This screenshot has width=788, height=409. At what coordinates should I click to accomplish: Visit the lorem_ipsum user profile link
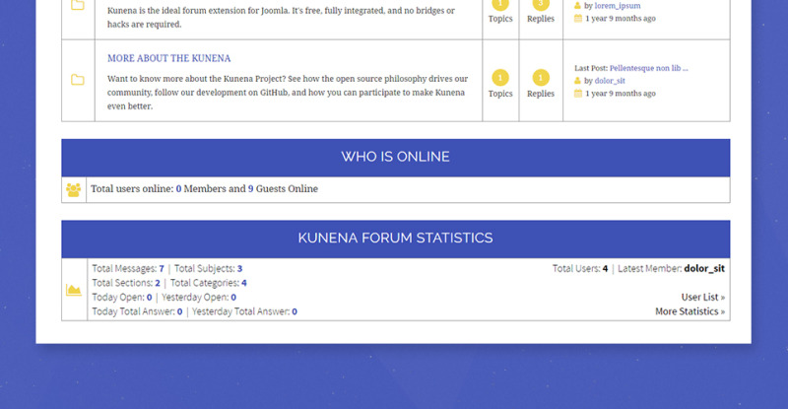click(x=618, y=6)
